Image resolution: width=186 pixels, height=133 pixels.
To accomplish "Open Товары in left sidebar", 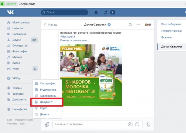I will click(14, 88).
